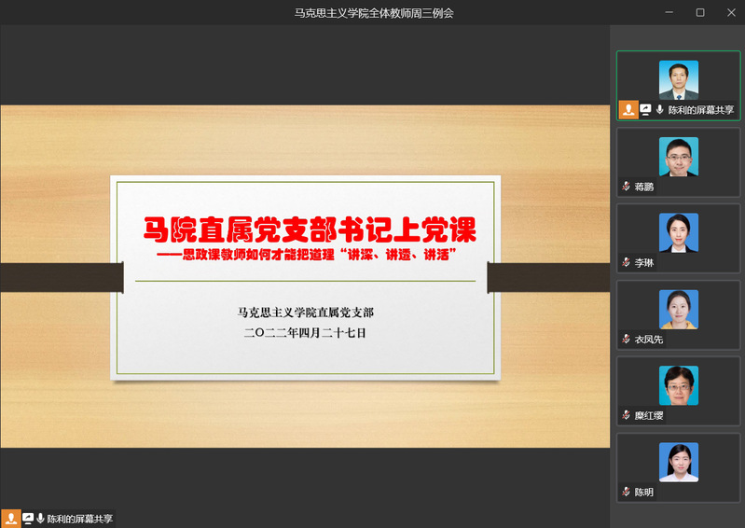Minimize the meeting window
The image size is (745, 528).
point(669,12)
